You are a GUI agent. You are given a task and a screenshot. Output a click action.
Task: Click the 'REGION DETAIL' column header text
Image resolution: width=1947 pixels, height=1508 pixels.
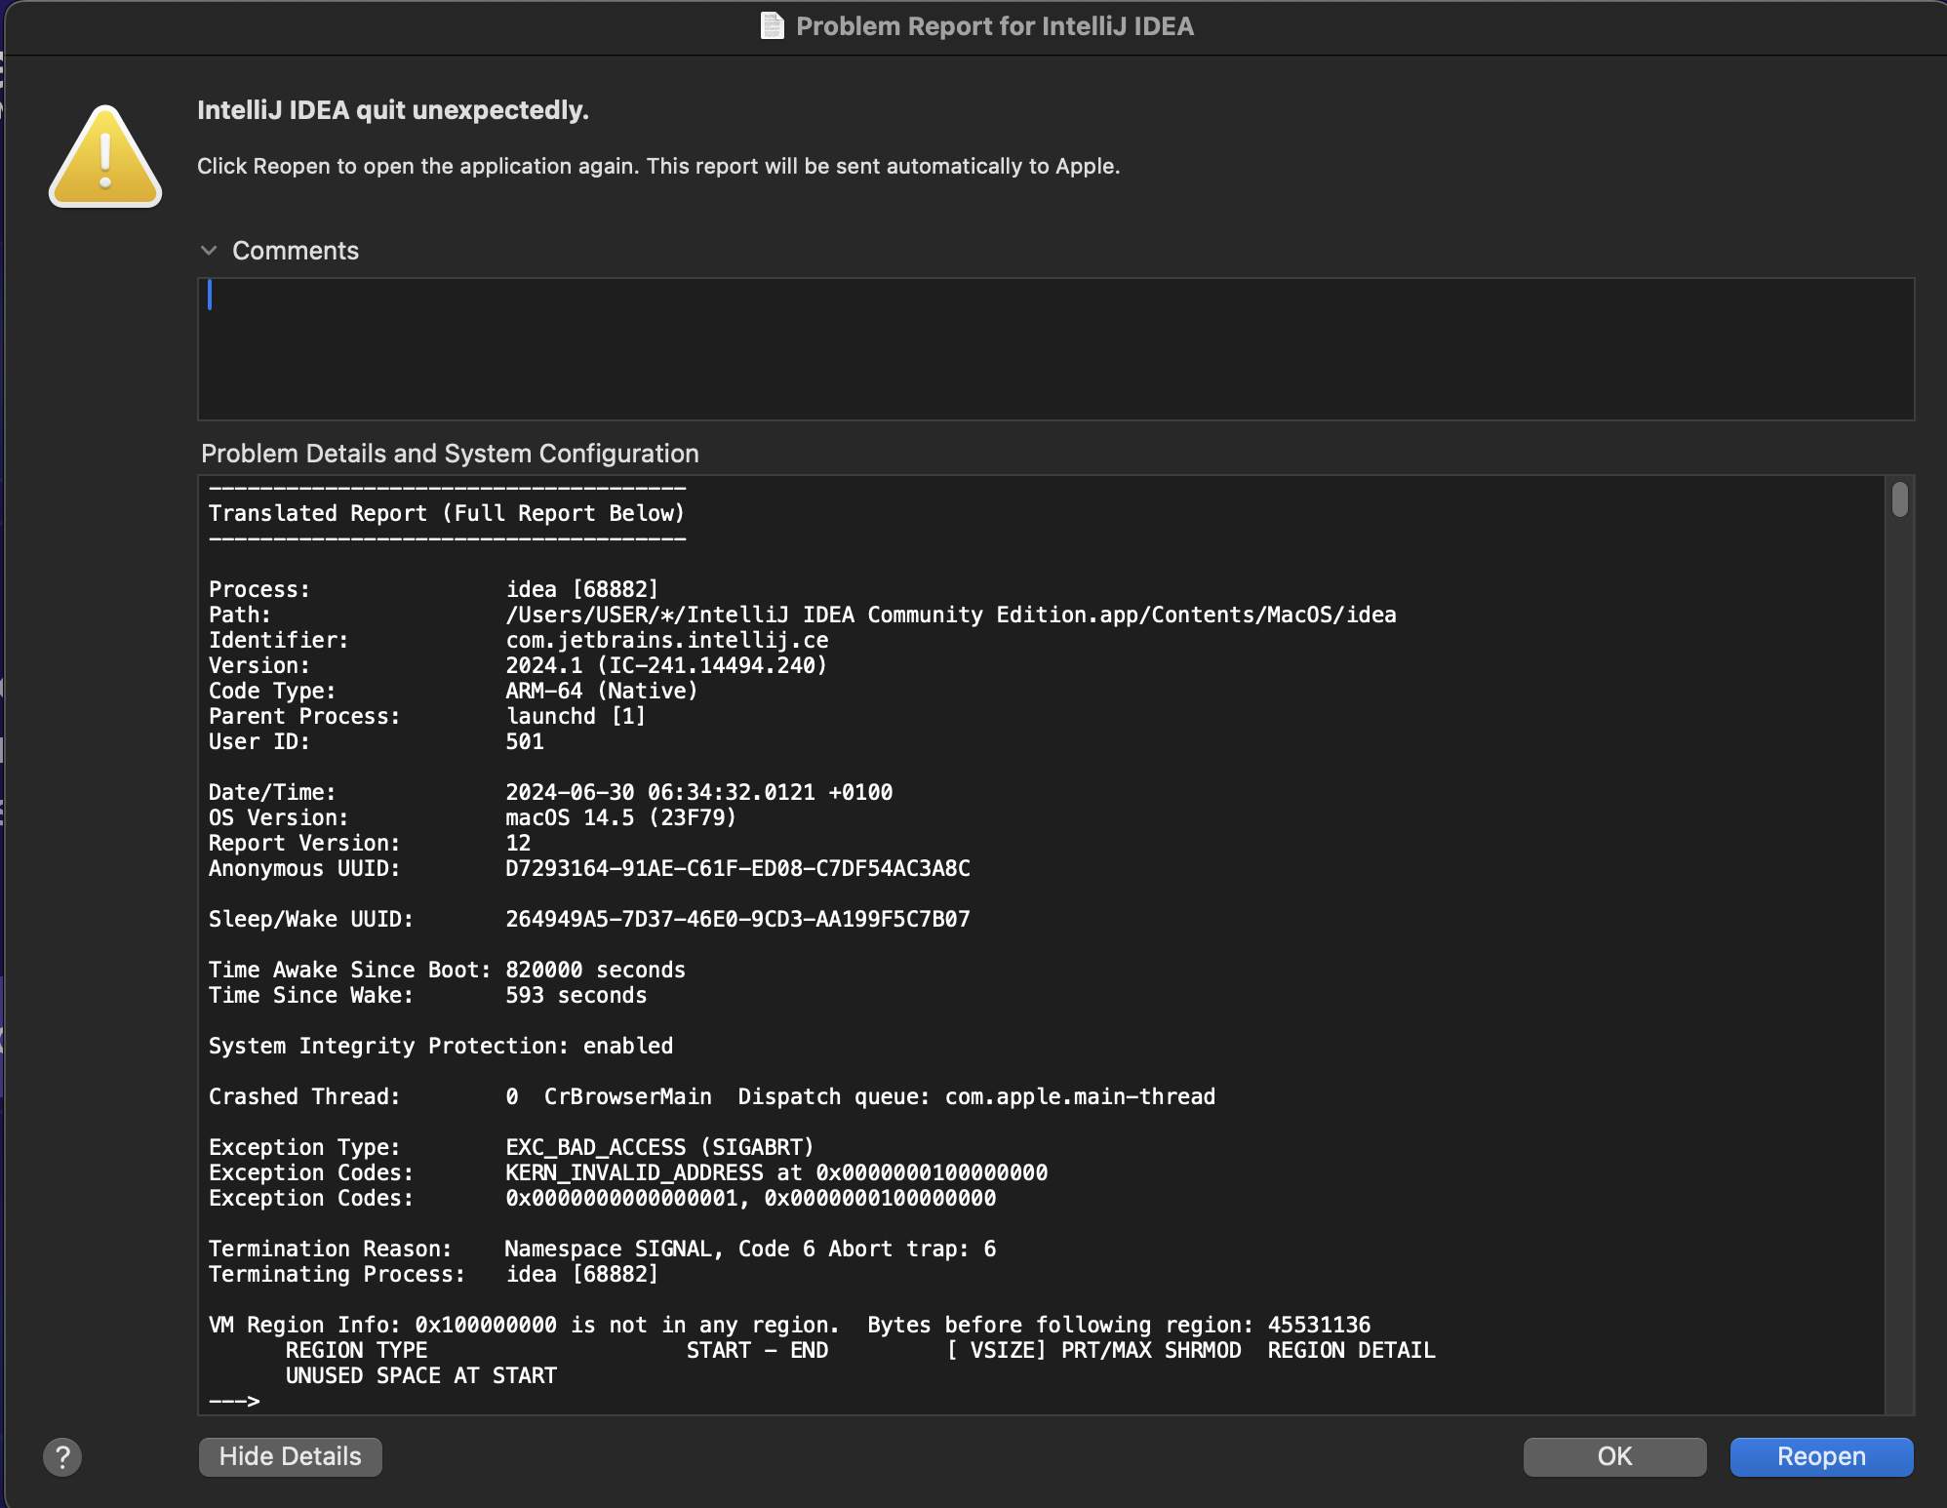[x=1351, y=1350]
